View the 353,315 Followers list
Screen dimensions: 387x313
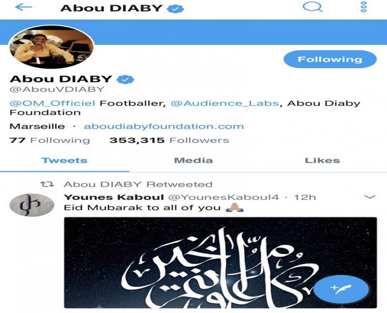point(169,140)
